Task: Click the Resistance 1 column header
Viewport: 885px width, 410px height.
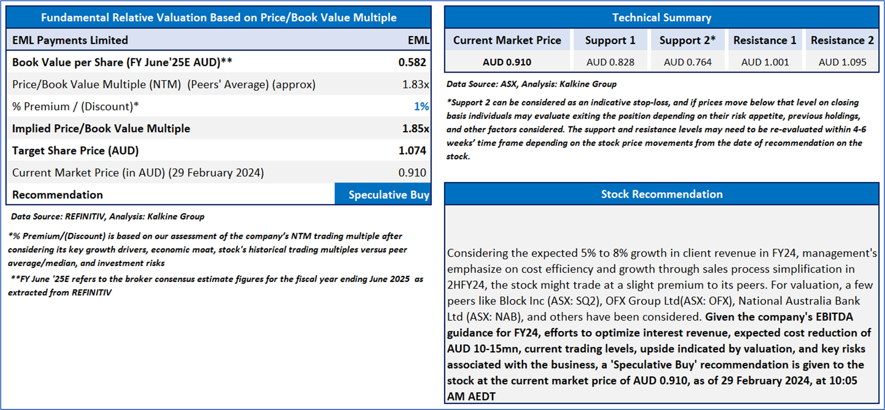Action: 764,40
